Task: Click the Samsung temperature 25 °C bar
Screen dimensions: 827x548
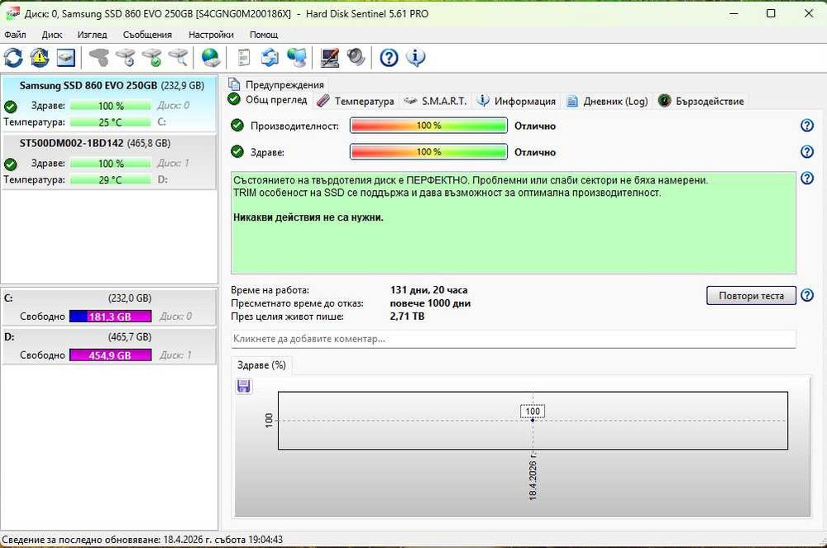Action: point(111,122)
